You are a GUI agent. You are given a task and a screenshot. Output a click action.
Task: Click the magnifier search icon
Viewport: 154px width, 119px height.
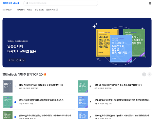click(x=27, y=3)
